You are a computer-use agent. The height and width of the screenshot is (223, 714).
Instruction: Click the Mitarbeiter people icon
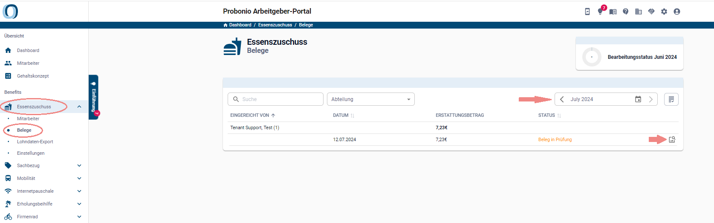click(8, 63)
